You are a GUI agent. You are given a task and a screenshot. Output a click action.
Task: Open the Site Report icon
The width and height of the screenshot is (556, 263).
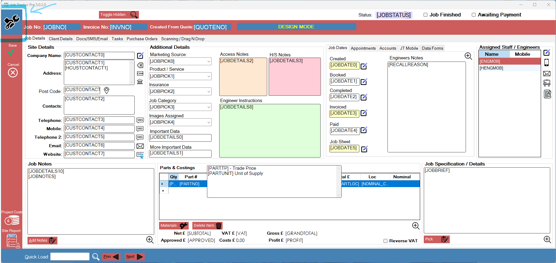[13, 241]
